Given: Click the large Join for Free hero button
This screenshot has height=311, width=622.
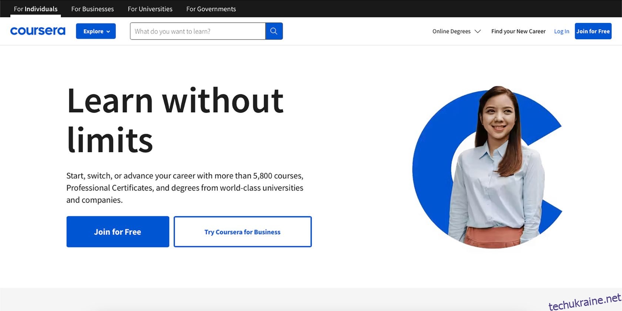Looking at the screenshot, I should click(118, 232).
